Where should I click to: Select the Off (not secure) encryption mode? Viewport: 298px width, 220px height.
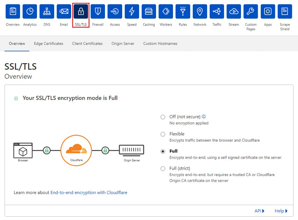coord(163,117)
